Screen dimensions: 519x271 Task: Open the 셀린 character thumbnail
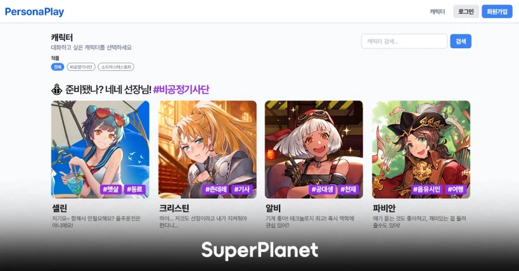click(x=100, y=149)
